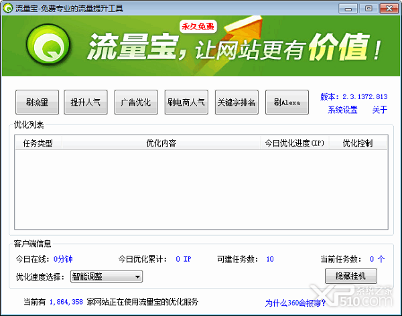Click the 永久免费 badge in banner

(x=198, y=26)
